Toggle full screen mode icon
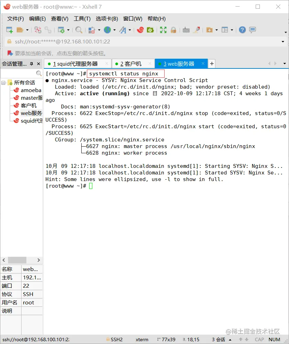 pos(163,30)
